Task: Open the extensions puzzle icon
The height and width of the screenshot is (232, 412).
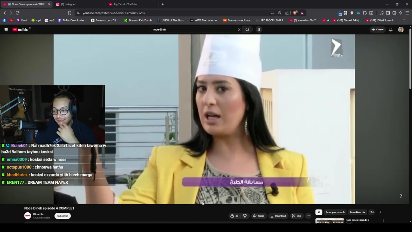Action: pyautogui.click(x=365, y=13)
